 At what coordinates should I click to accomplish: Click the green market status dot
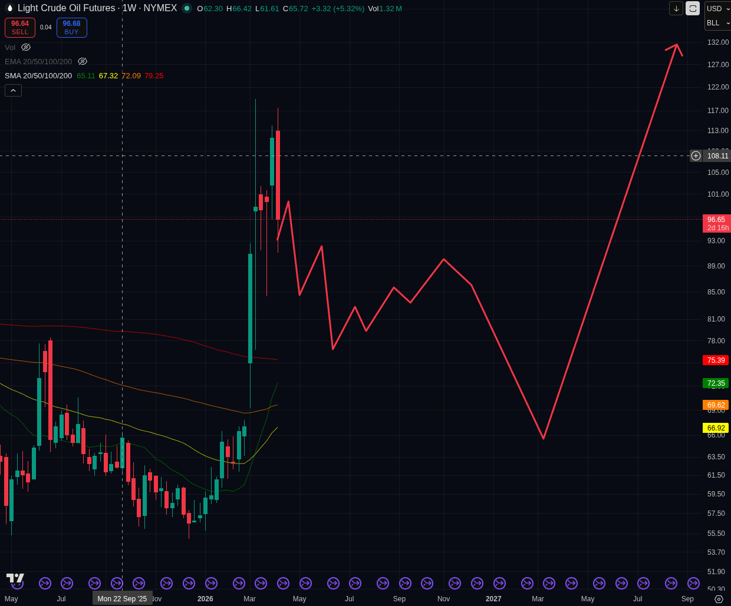(187, 8)
